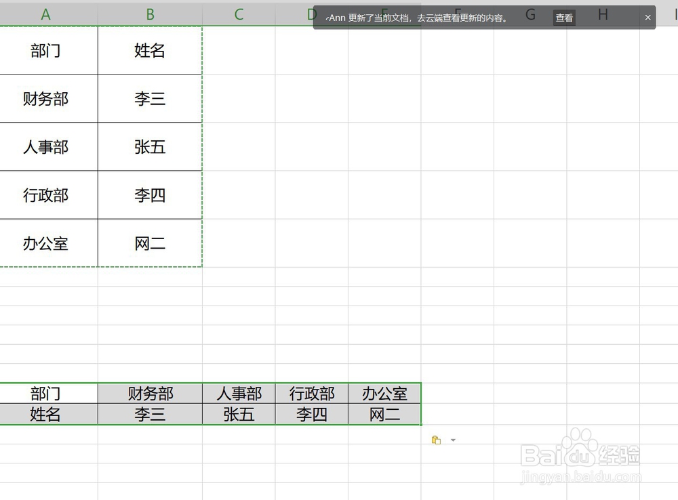The height and width of the screenshot is (500, 678).
Task: Select the 张五 cell
Action: (149, 147)
